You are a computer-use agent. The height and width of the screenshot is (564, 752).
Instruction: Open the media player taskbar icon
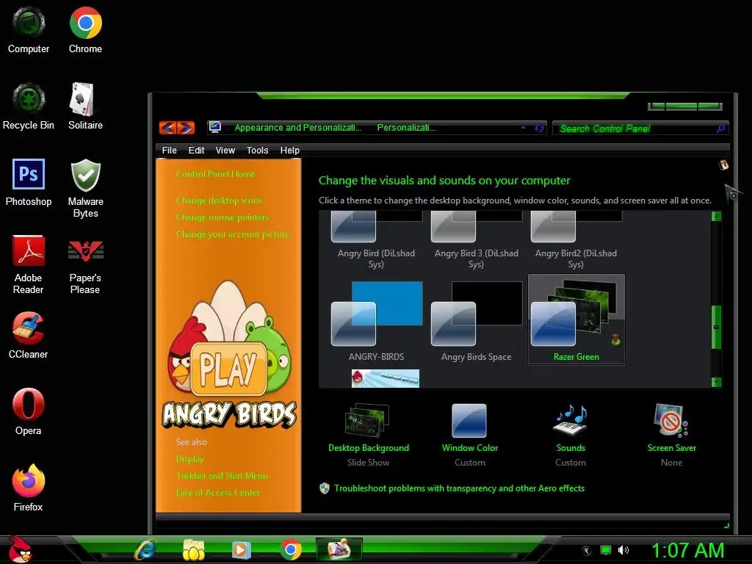click(x=241, y=549)
